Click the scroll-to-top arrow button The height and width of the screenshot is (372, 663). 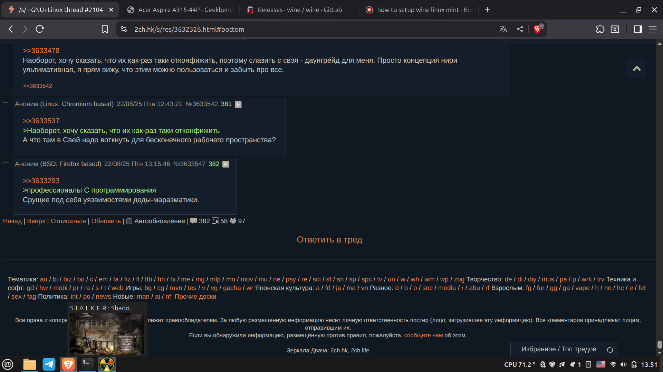click(x=636, y=68)
